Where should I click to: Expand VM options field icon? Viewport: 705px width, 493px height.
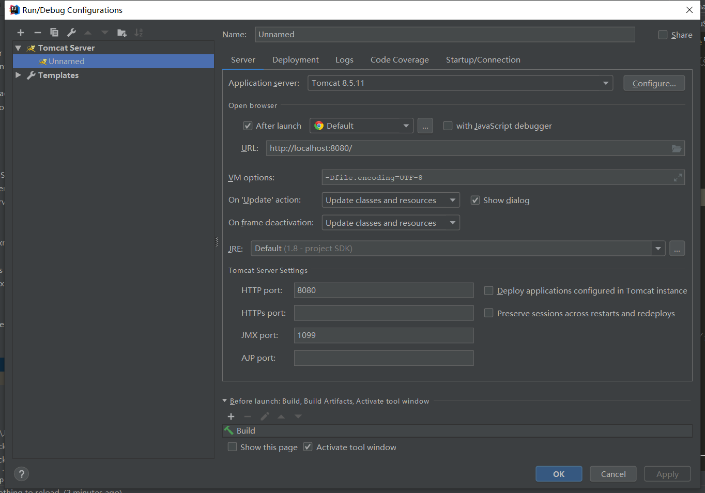click(678, 178)
